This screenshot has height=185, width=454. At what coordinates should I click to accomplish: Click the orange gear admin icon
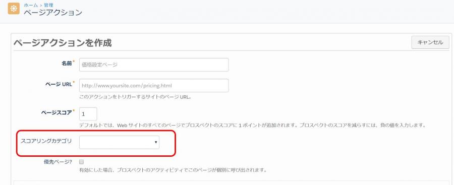tap(14, 9)
